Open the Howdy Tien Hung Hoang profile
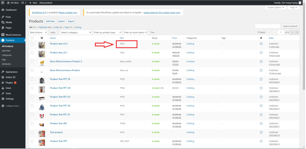The height and width of the screenshot is (149, 306). tap(287, 3)
